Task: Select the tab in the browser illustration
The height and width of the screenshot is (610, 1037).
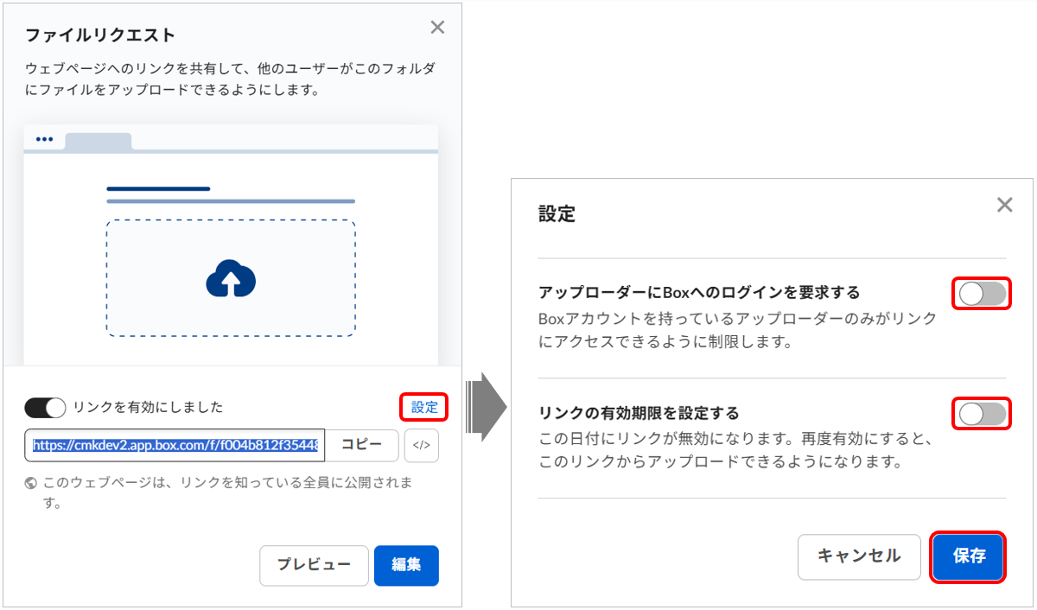Action: 98,141
